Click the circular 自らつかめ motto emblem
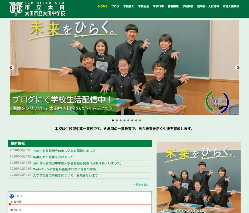 click(x=217, y=102)
